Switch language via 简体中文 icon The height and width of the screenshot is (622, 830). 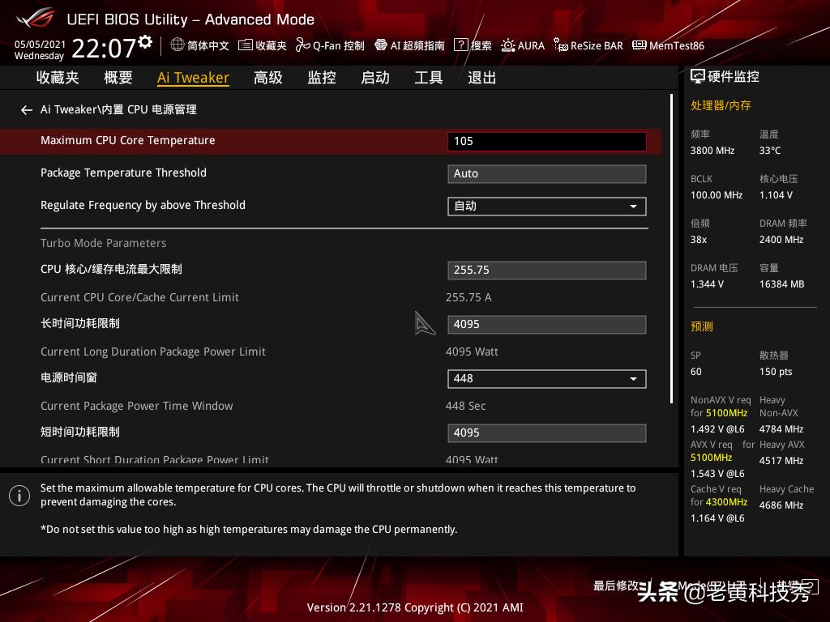199,46
